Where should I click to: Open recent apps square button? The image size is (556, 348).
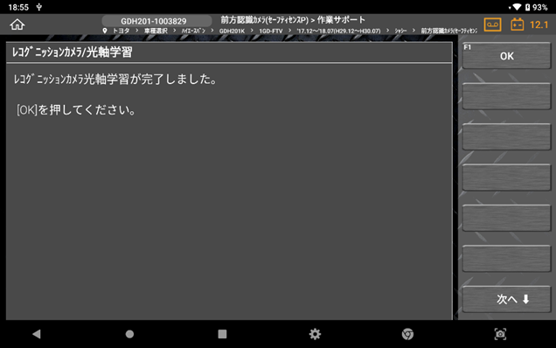[x=222, y=334]
